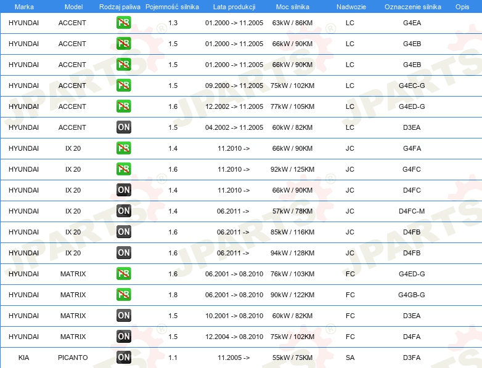482x368 pixels.
Task: Click the PICANTO model cell
Action: (73, 358)
